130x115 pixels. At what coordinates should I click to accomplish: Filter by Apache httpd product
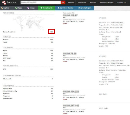(x=8, y=89)
